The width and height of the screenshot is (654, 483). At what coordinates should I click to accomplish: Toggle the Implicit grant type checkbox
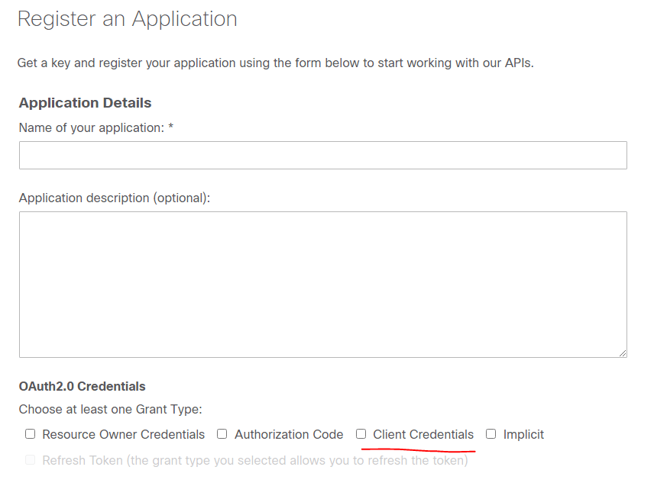click(x=491, y=434)
